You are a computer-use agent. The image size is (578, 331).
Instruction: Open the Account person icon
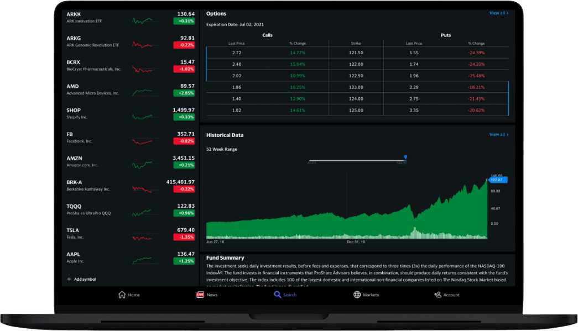point(438,295)
